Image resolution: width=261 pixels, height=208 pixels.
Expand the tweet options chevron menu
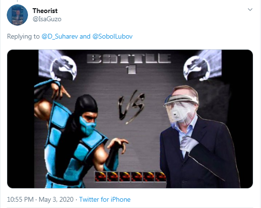(x=250, y=10)
